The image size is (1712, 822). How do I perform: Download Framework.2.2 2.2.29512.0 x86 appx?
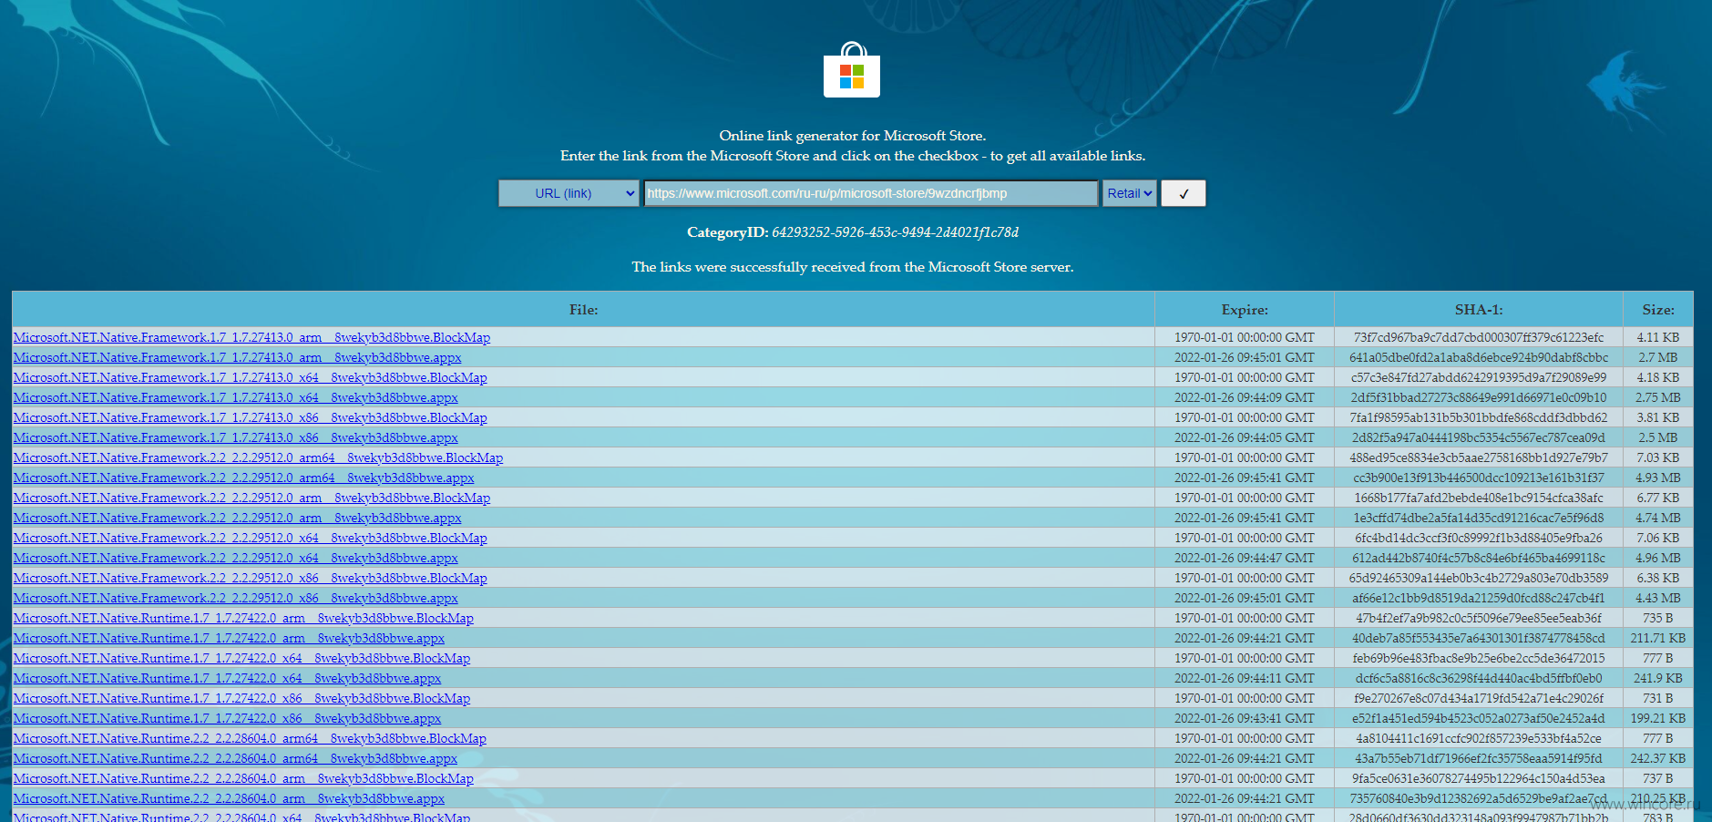(235, 598)
